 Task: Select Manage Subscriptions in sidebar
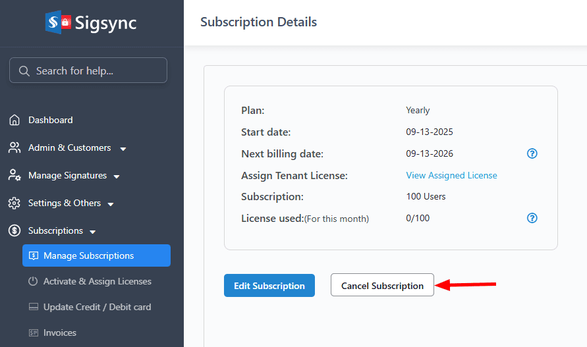[x=96, y=255]
